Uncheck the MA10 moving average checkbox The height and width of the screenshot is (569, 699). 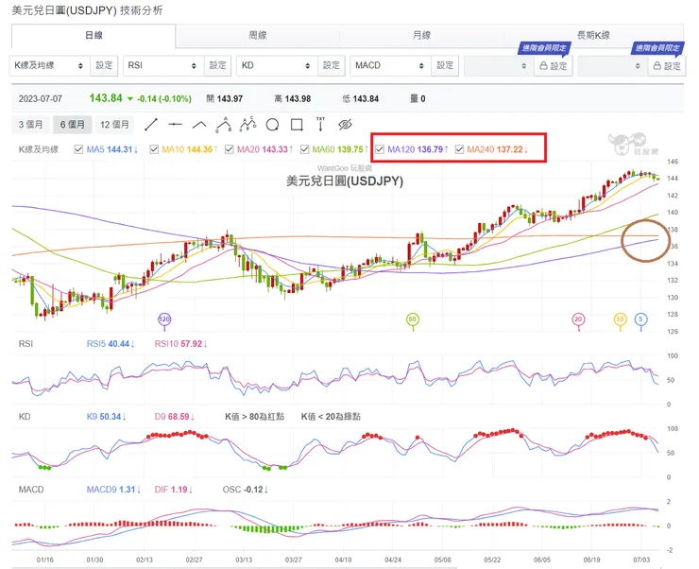pyautogui.click(x=154, y=149)
